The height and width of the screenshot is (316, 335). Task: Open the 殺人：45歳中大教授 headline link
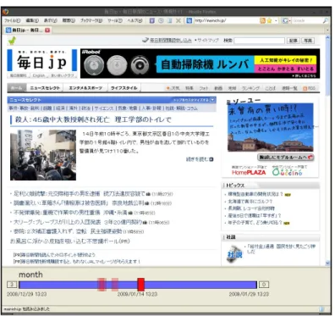tap(93, 119)
